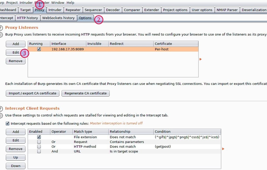Remove the selected proxy listener
Screen dimensions: 267x170
(15, 61)
